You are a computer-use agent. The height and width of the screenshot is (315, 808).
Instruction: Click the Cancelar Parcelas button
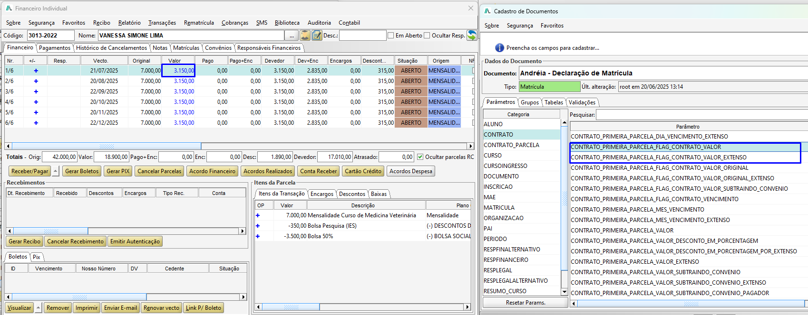point(159,171)
